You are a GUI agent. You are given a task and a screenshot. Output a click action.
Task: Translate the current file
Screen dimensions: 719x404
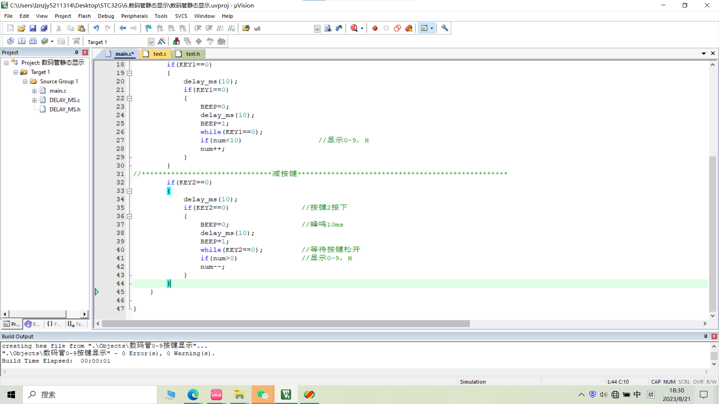[10, 42]
